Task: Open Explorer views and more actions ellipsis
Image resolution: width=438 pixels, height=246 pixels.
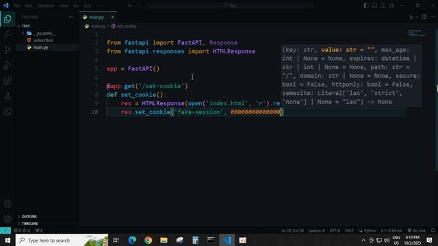Action: (x=71, y=17)
